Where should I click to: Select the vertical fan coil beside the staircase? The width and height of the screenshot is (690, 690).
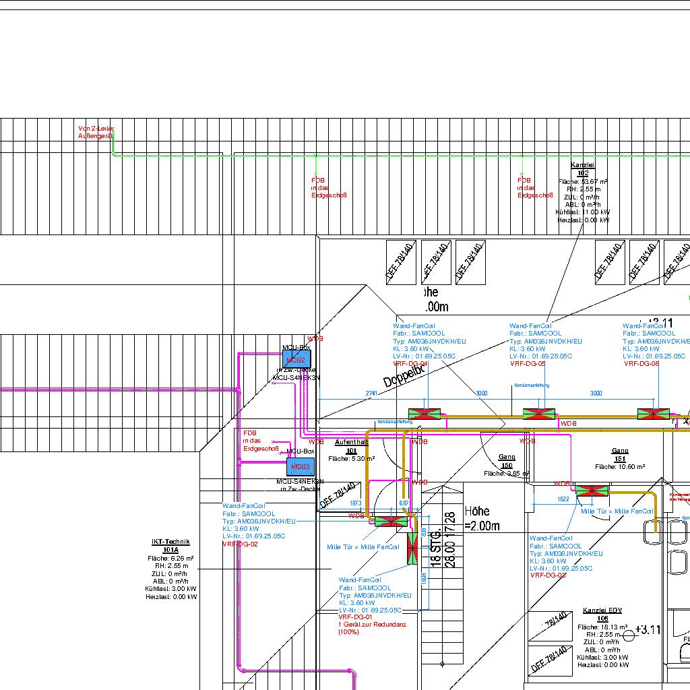click(x=412, y=548)
